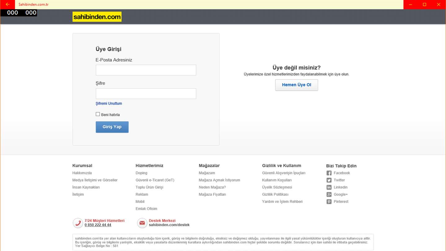Screen dimensions: 446x251
Task: Click the Twitter text link
Action: [339, 180]
